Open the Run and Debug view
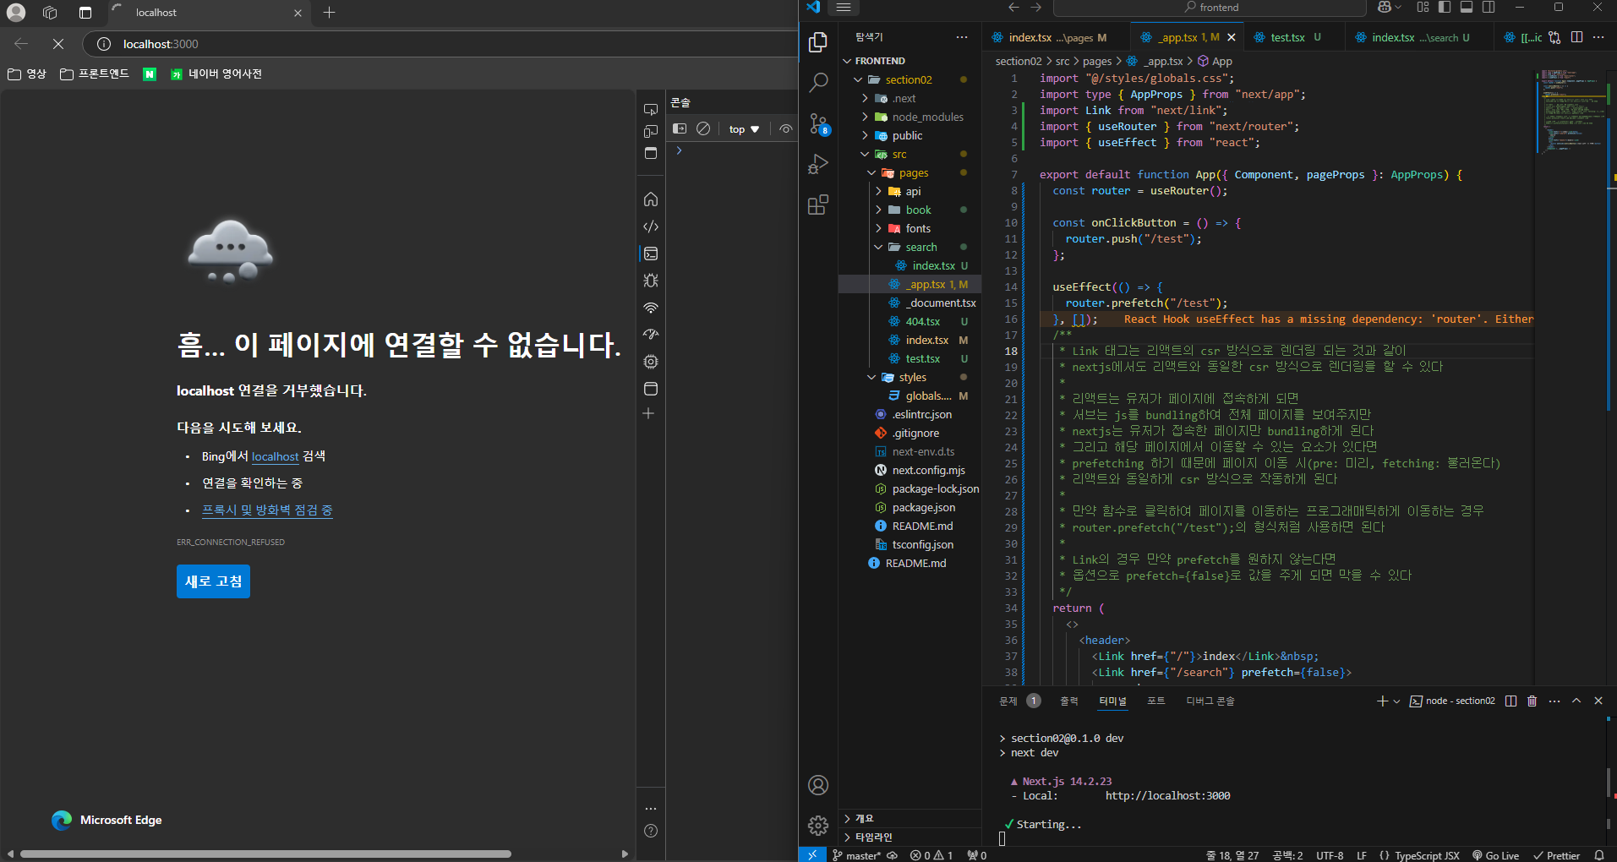The width and height of the screenshot is (1617, 862). pos(817,164)
